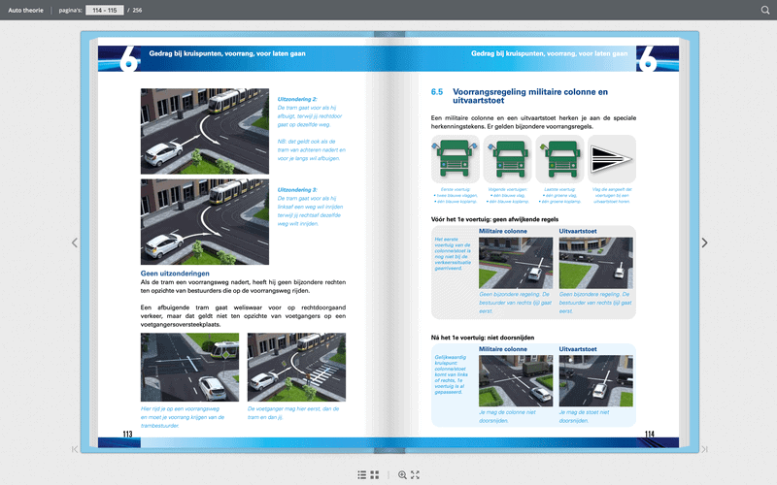Click the 'Auto theorie' title
Screen dimensions: 777x485
coord(26,10)
